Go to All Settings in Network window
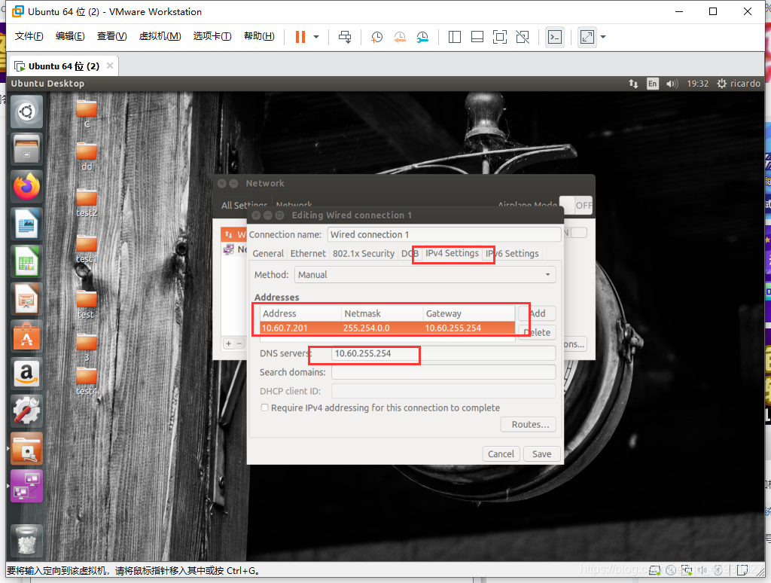 click(244, 205)
